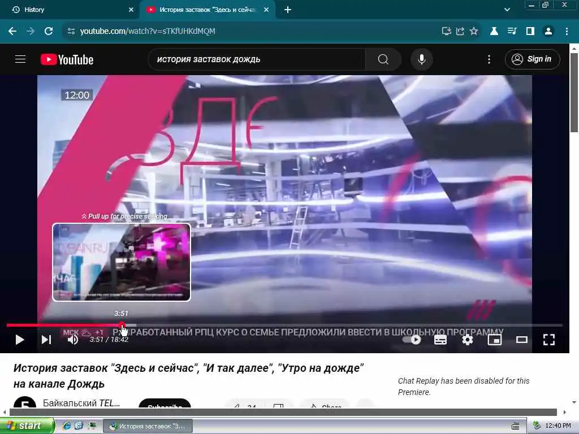Click the Sign in button
This screenshot has height=434, width=579.
(x=532, y=59)
